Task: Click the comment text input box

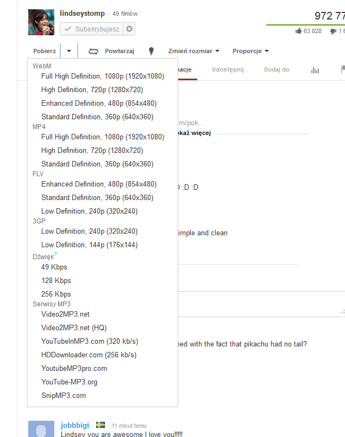Action: click(261, 304)
